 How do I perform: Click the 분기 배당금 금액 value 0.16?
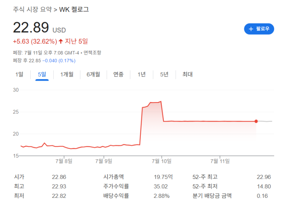click(x=262, y=196)
